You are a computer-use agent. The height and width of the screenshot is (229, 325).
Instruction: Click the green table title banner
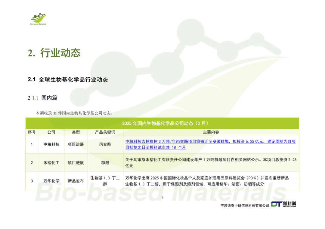coord(162,123)
